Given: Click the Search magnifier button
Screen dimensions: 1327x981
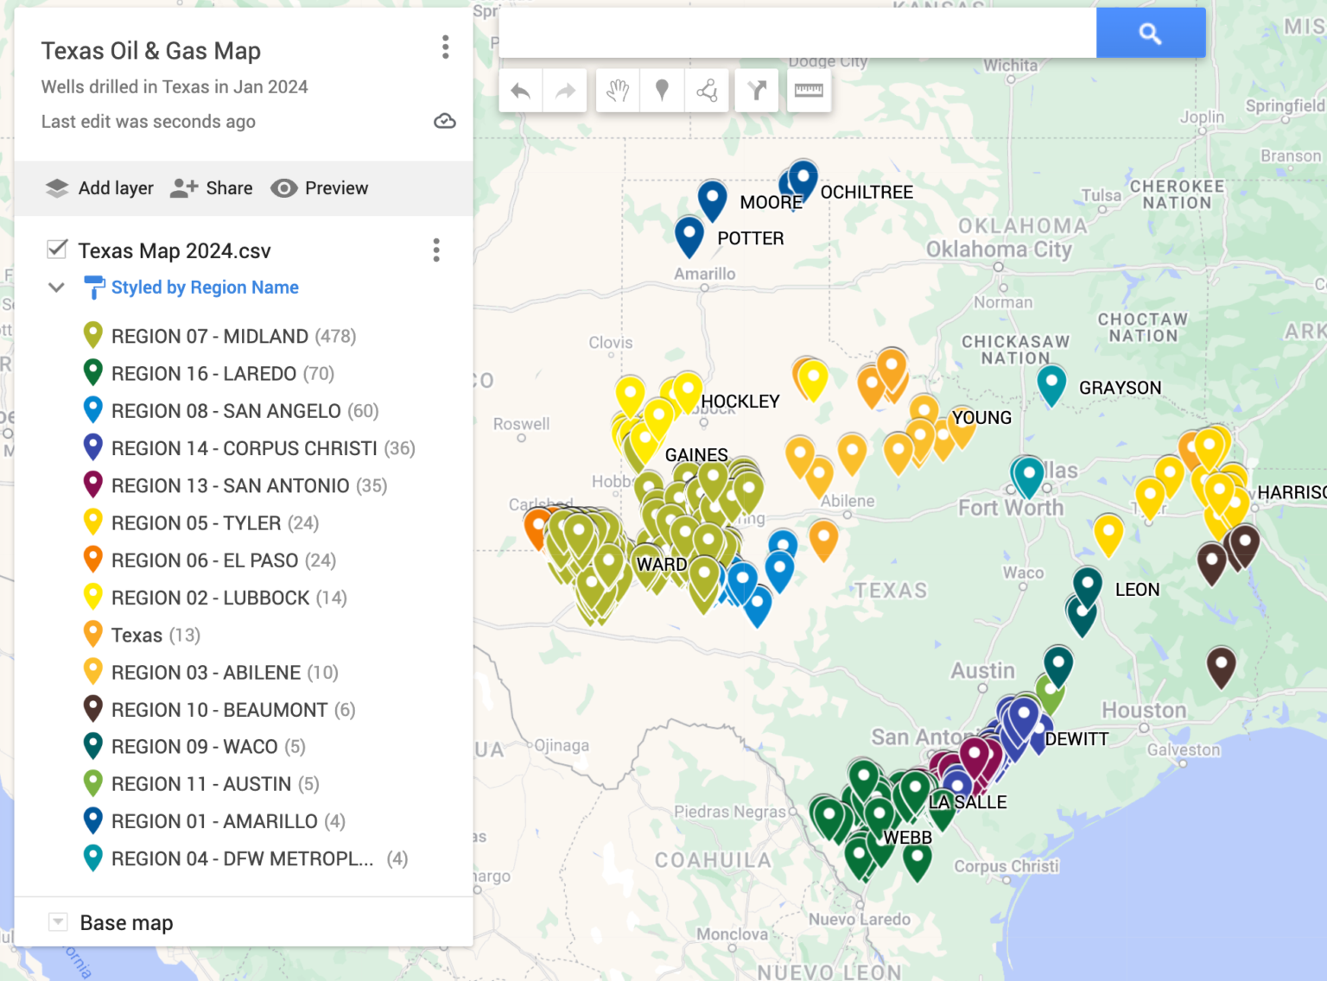Looking at the screenshot, I should (x=1150, y=33).
